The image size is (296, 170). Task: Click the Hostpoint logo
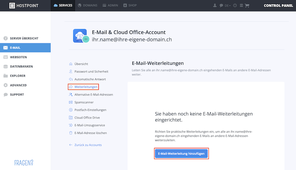coord(24,6)
